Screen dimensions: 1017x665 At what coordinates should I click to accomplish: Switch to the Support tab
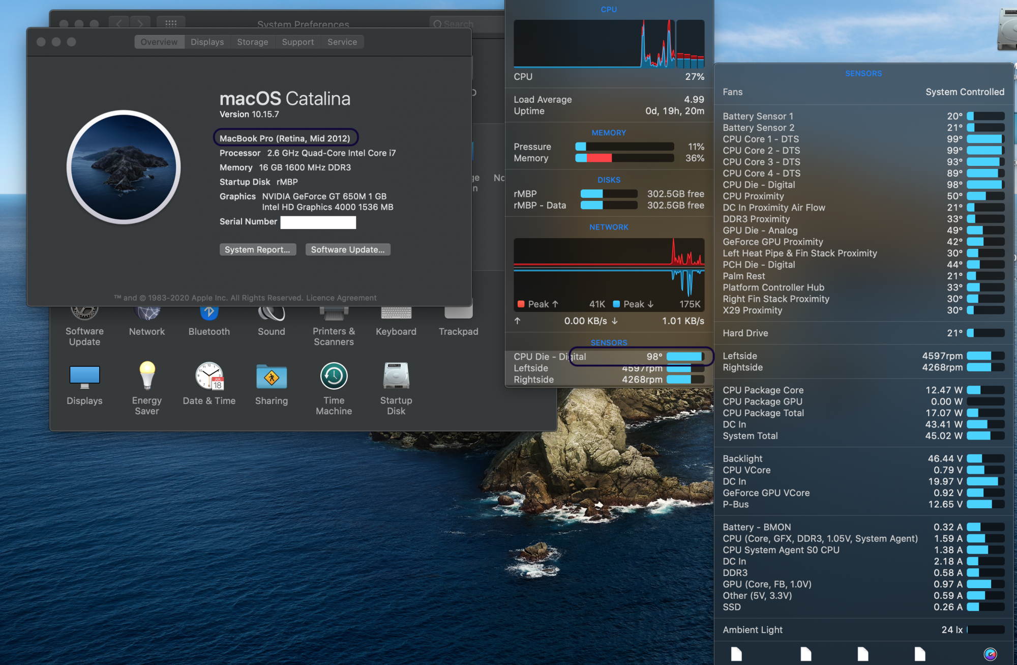(x=297, y=42)
